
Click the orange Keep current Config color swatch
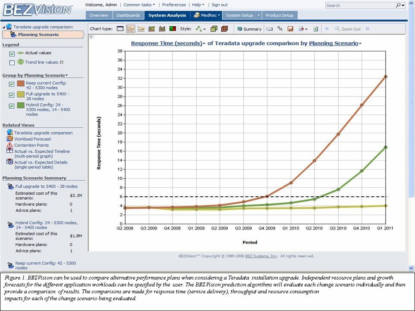(x=20, y=84)
